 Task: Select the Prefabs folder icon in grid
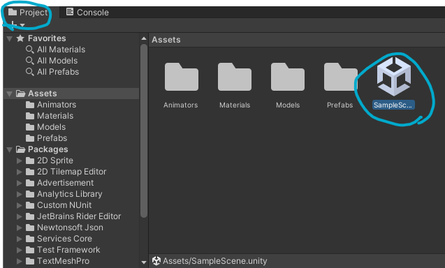pos(341,77)
